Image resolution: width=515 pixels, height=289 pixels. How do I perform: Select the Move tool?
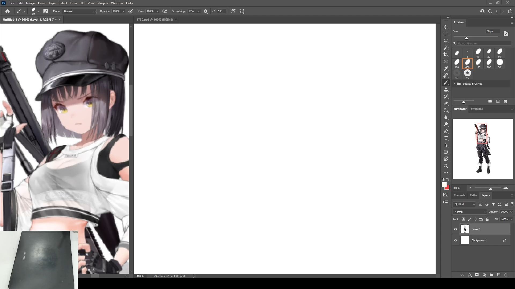point(446,27)
